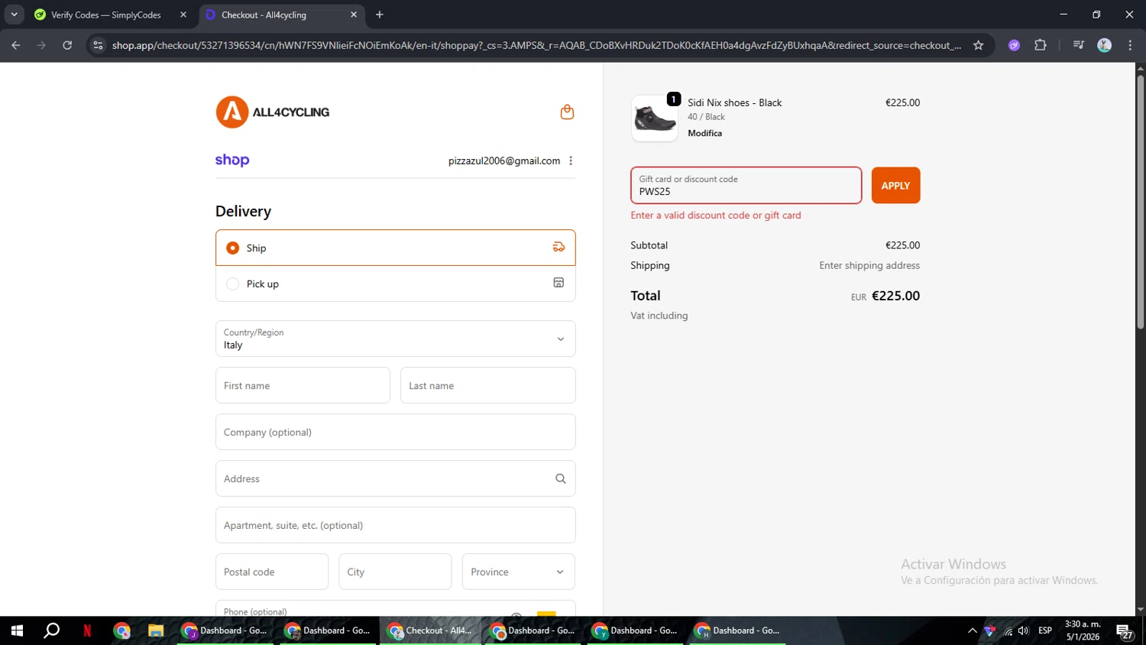The height and width of the screenshot is (645, 1146).
Task: Click 'Enter shipping address' text
Action: [x=869, y=265]
